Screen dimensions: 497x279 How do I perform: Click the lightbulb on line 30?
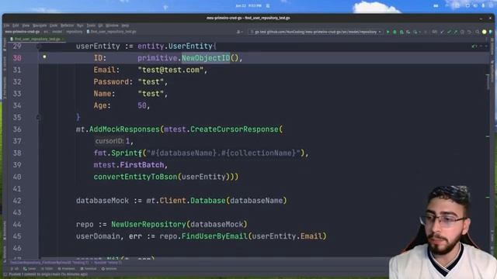click(x=44, y=57)
